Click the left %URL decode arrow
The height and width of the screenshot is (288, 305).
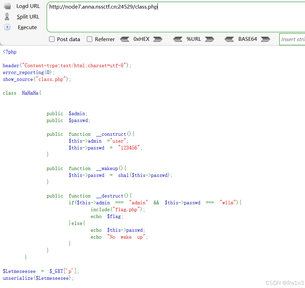(178, 39)
